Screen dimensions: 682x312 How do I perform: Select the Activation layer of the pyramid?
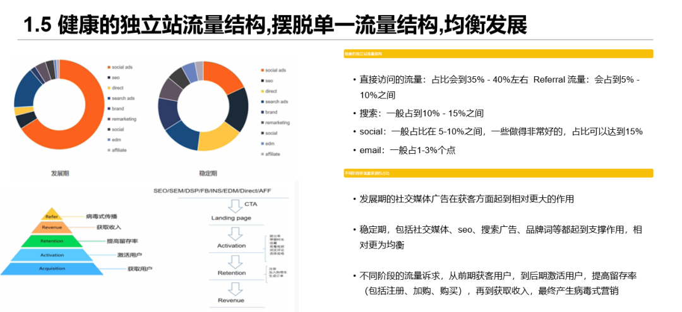tap(52, 255)
